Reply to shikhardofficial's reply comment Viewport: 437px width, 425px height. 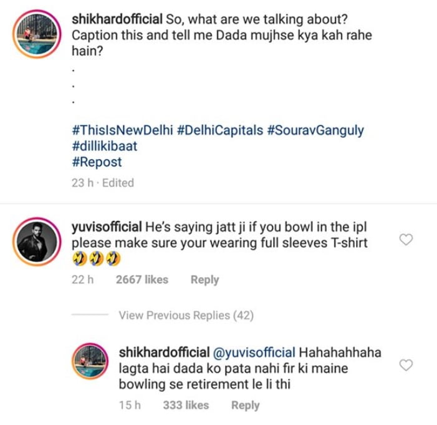pos(245,405)
